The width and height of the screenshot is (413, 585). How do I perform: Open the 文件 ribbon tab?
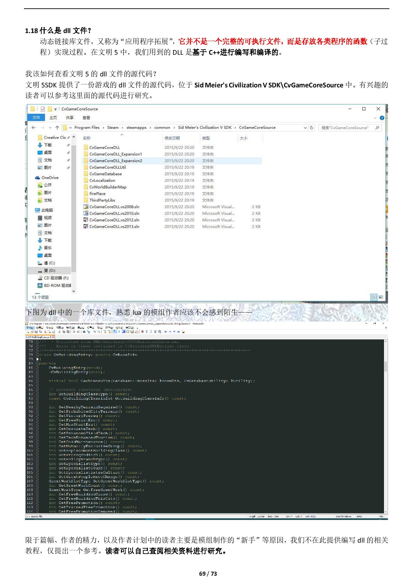[36, 118]
